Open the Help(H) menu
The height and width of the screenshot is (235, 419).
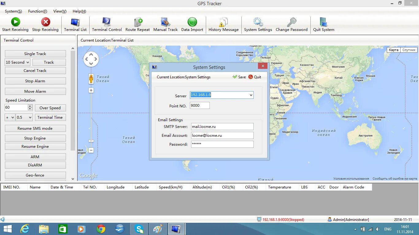[79, 11]
